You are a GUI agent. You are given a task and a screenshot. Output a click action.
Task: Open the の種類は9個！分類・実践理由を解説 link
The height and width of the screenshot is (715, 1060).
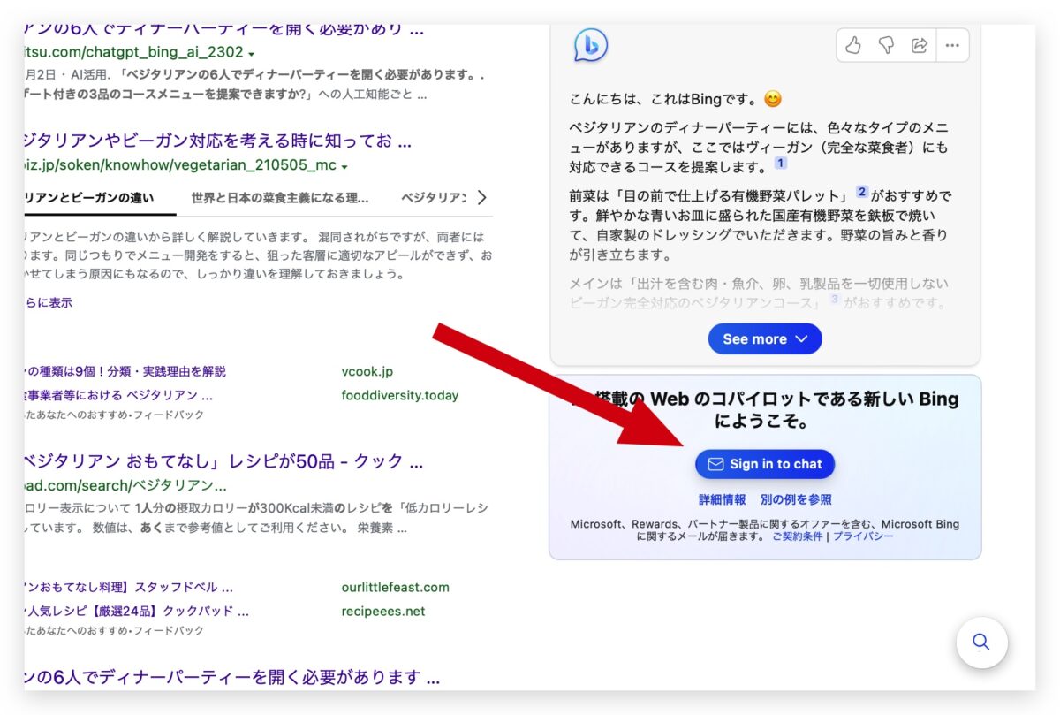[x=125, y=371]
